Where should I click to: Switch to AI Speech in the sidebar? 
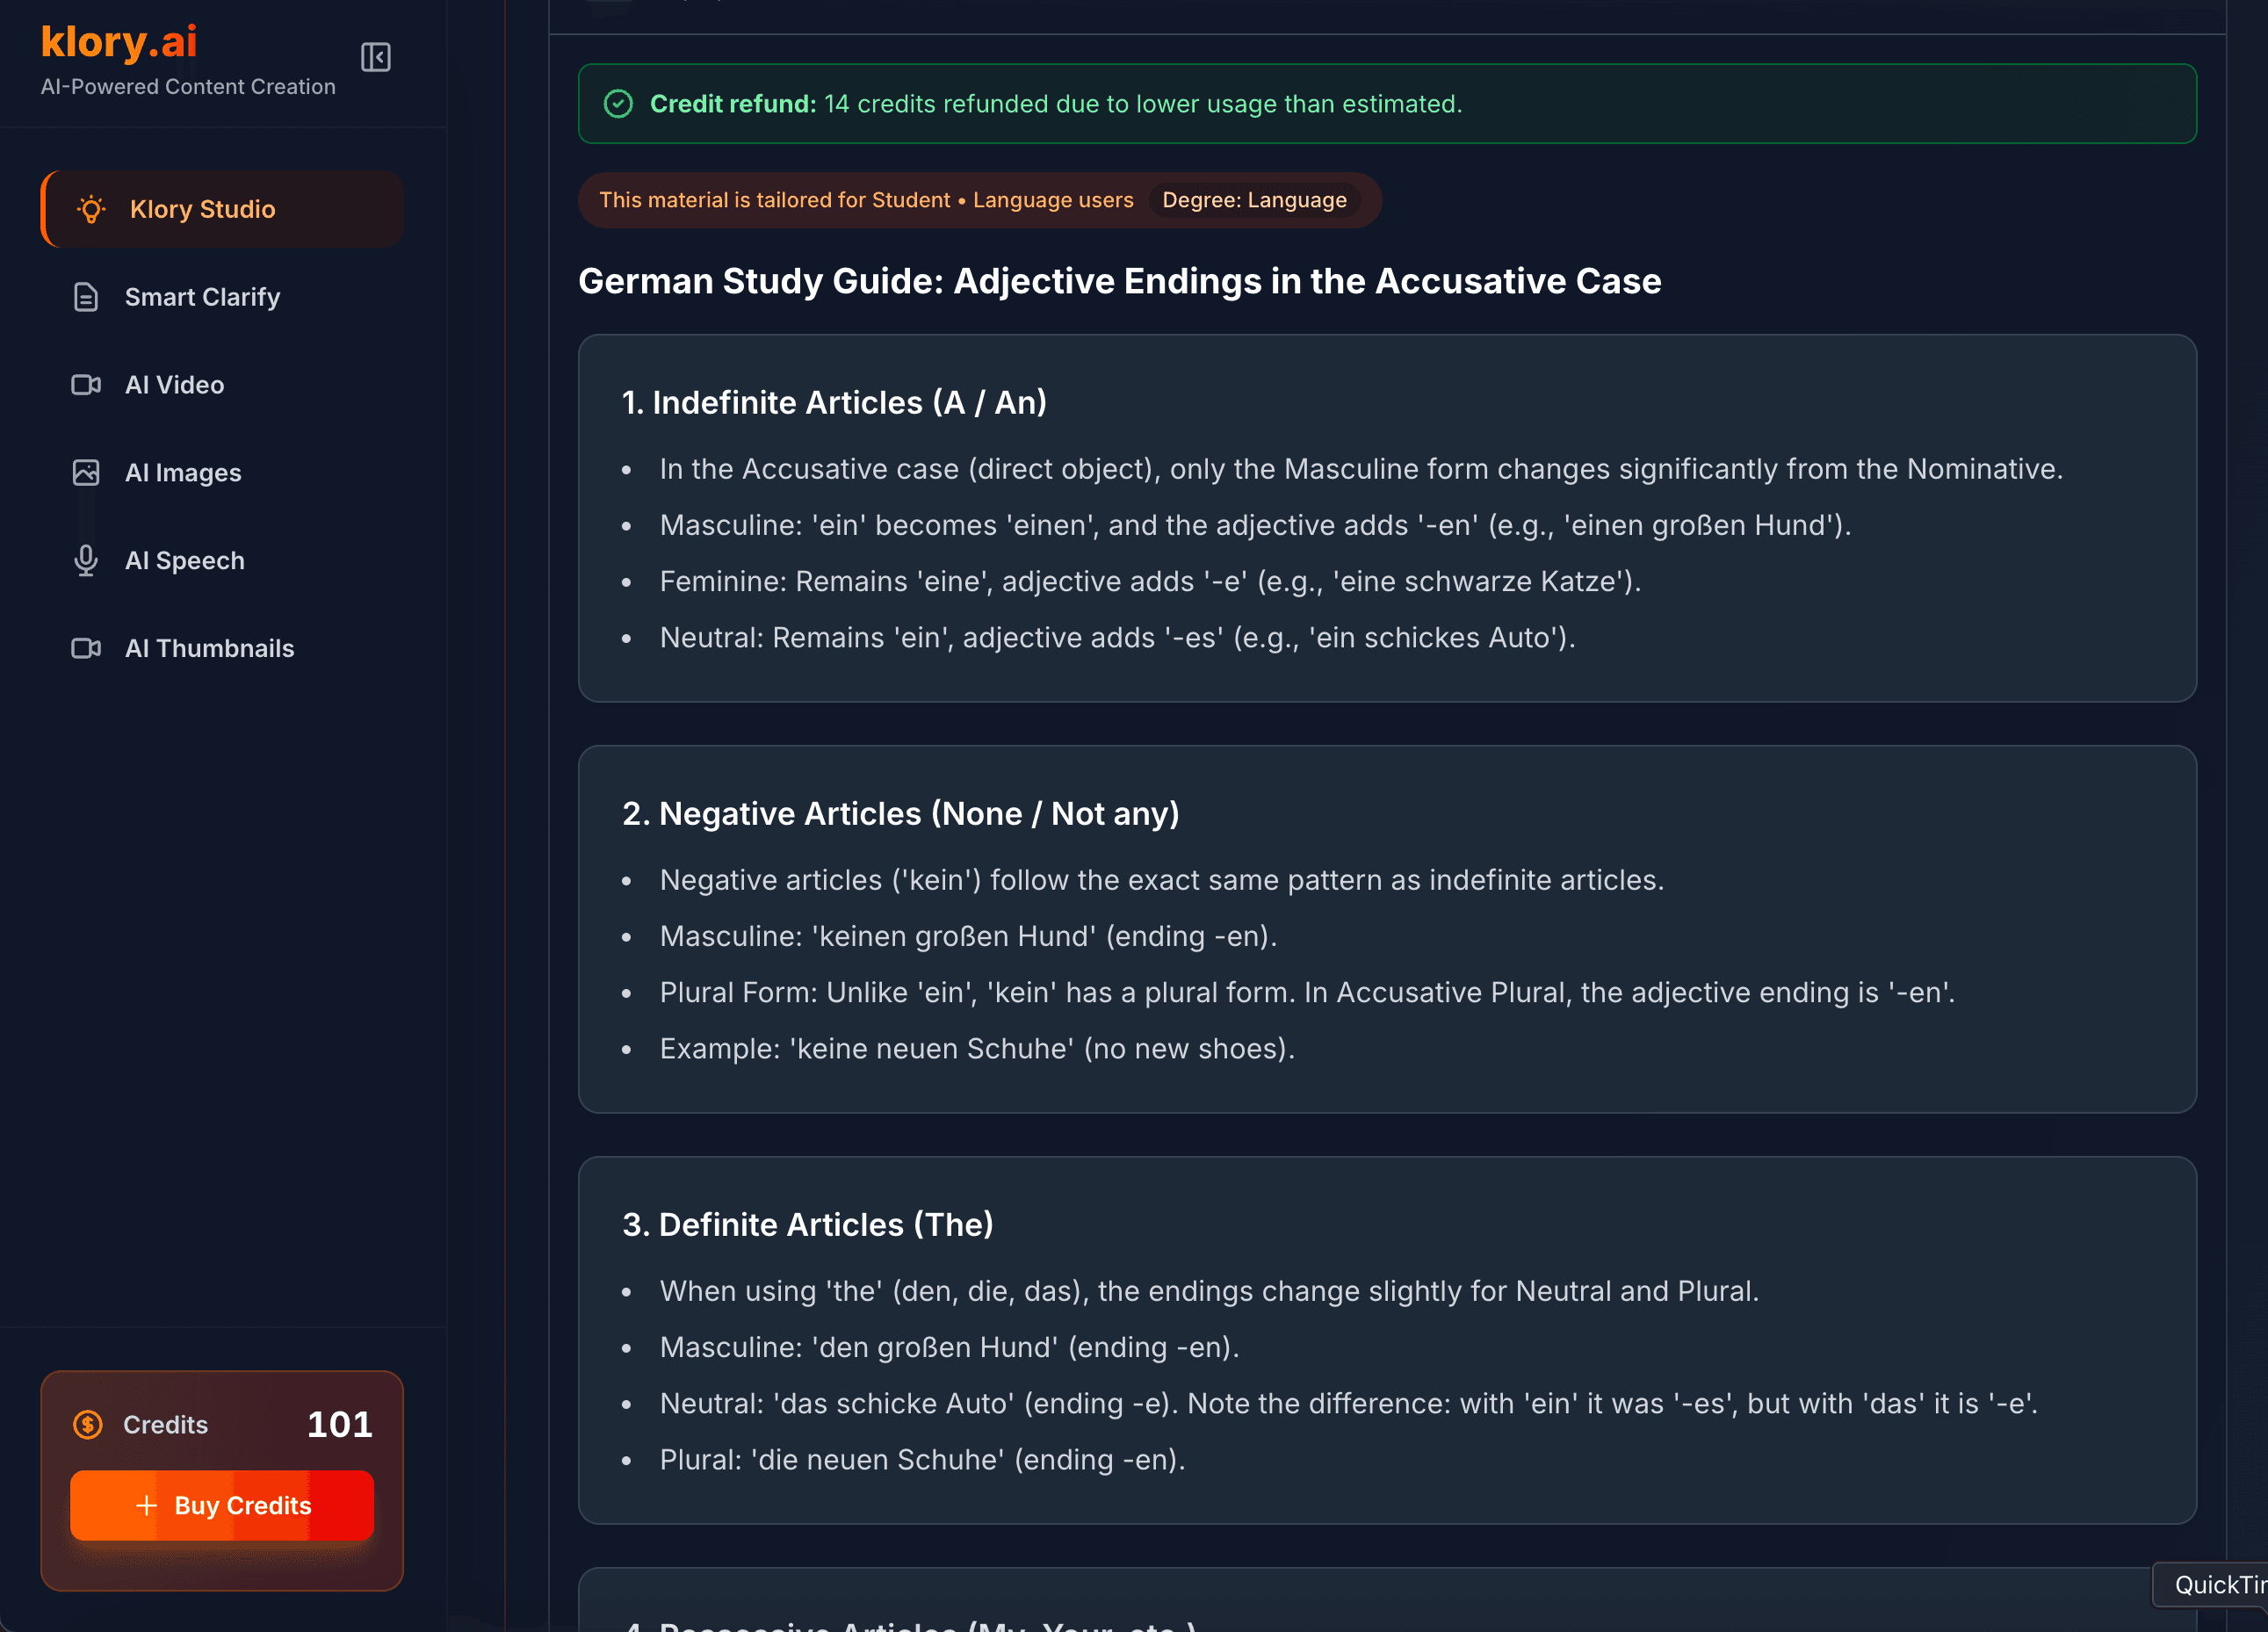(x=185, y=560)
